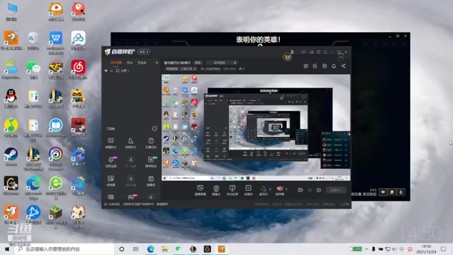453x255 pixels.
Task: Click the plus icon to add a scene
Action: pos(157,62)
